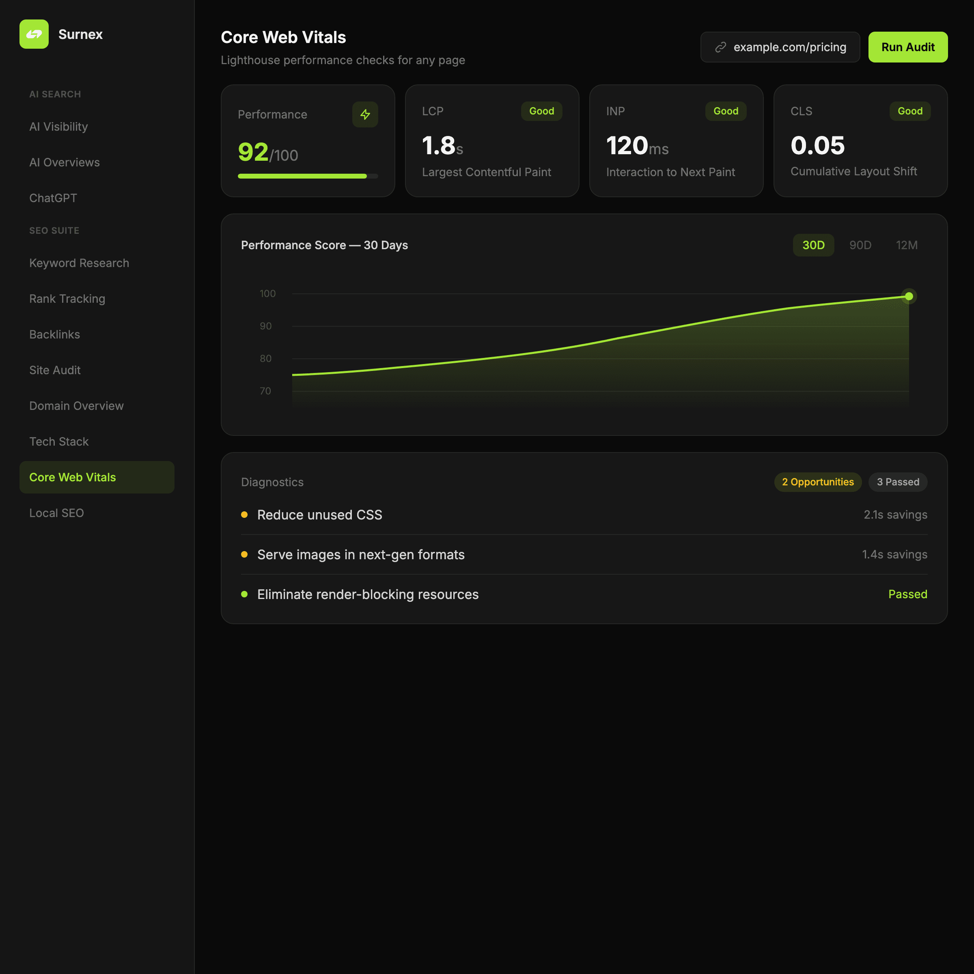Click the lightning bolt Performance icon

[x=365, y=114]
